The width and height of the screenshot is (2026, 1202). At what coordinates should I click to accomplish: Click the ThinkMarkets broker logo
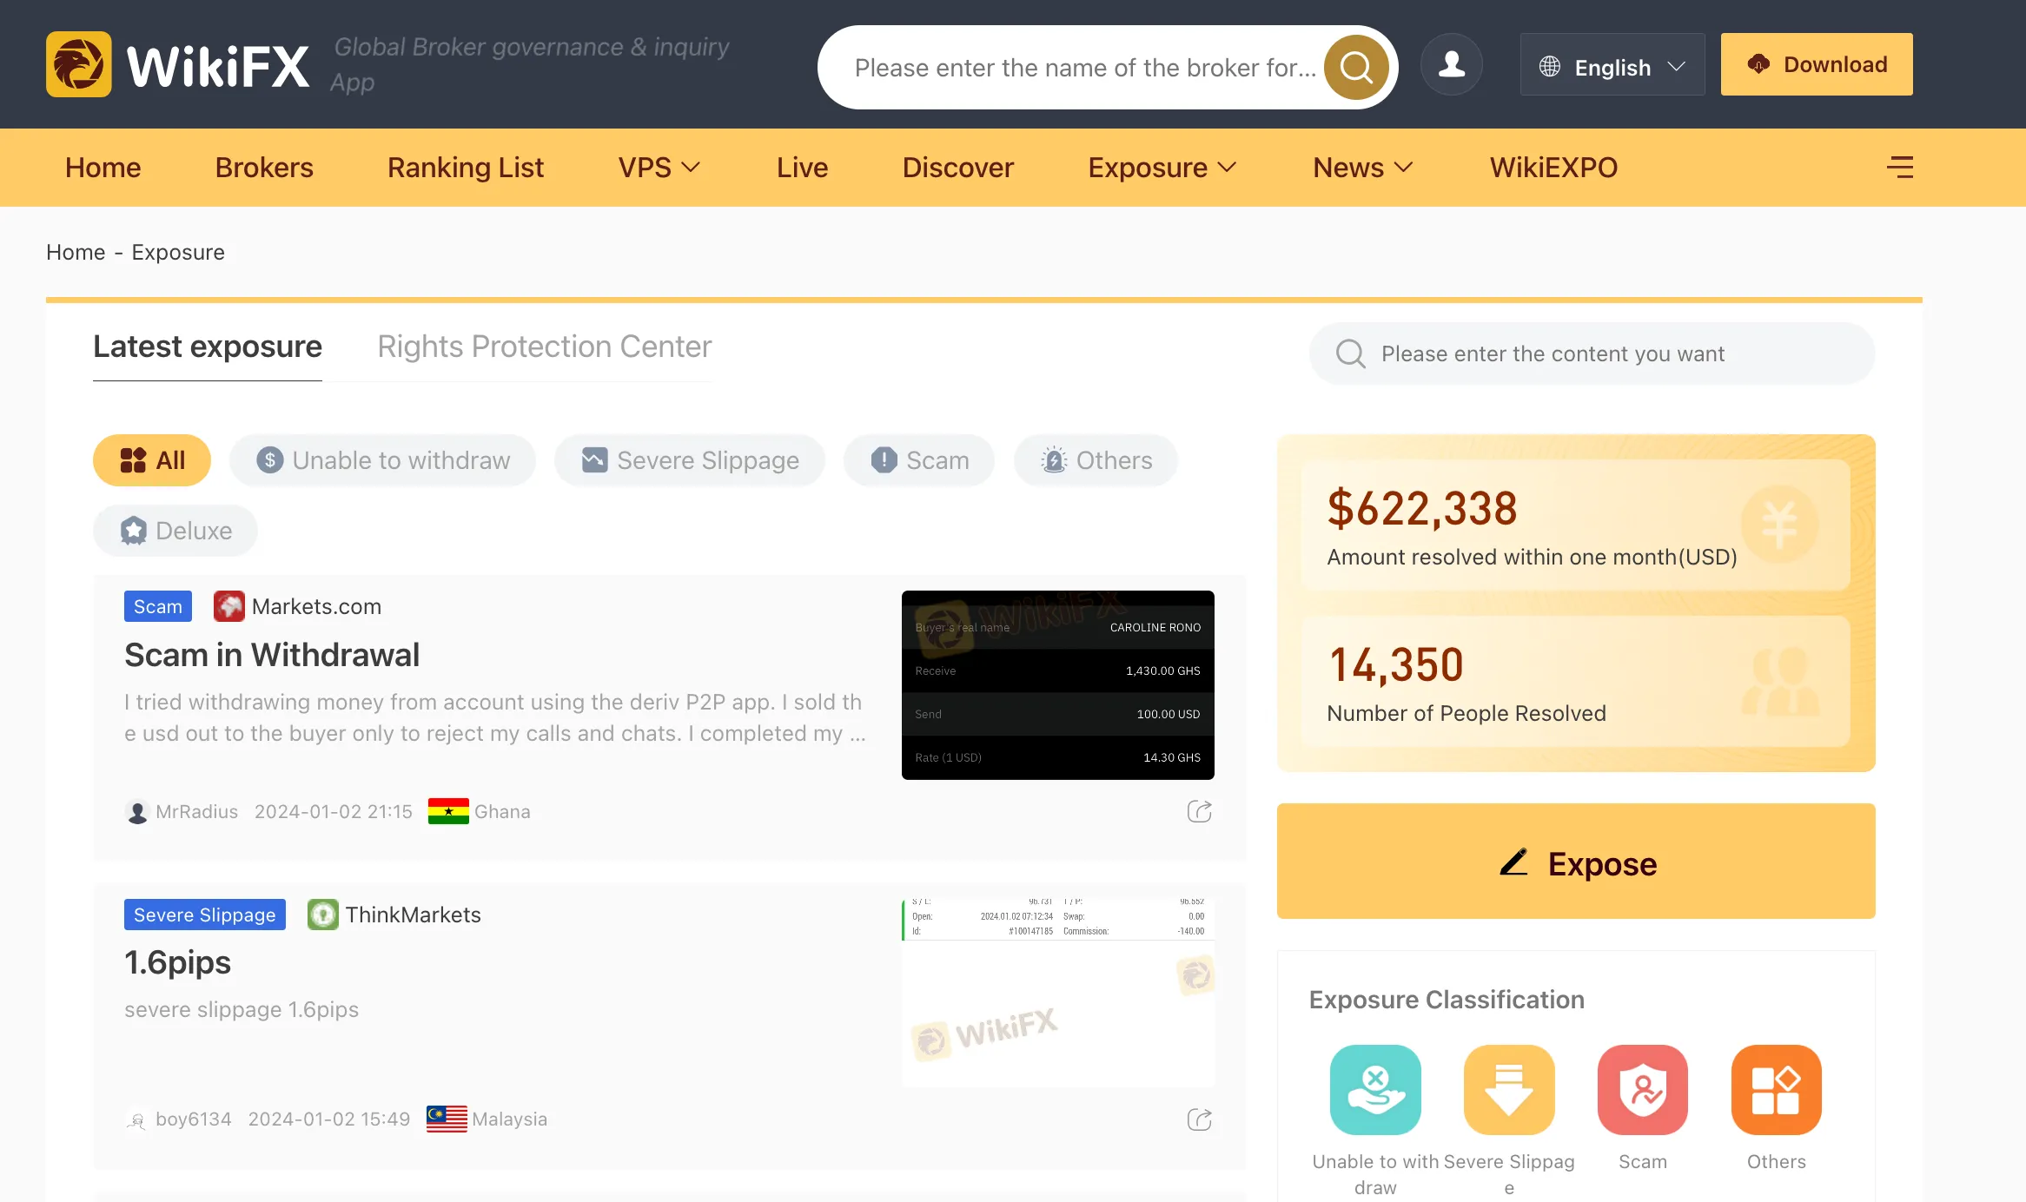click(x=323, y=915)
